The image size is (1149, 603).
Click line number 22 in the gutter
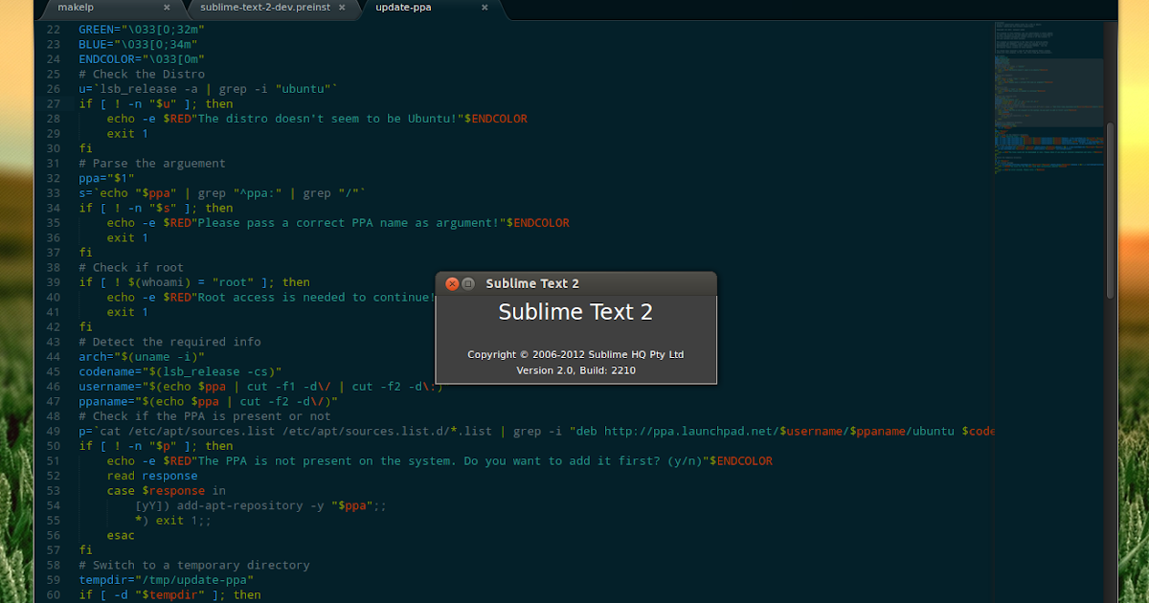53,29
